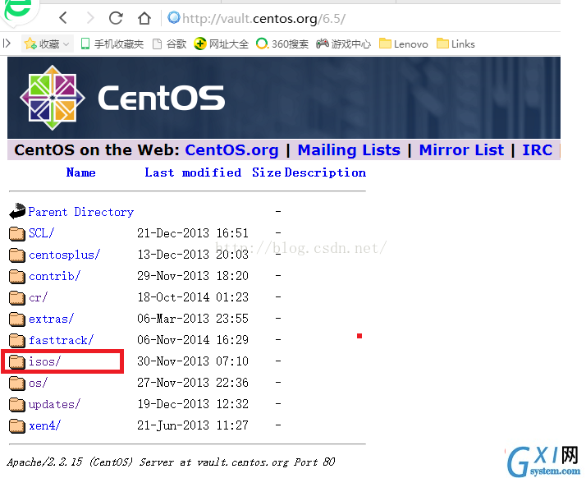586x478 pixels.
Task: Open the SCL/ directory link
Action: tap(42, 233)
